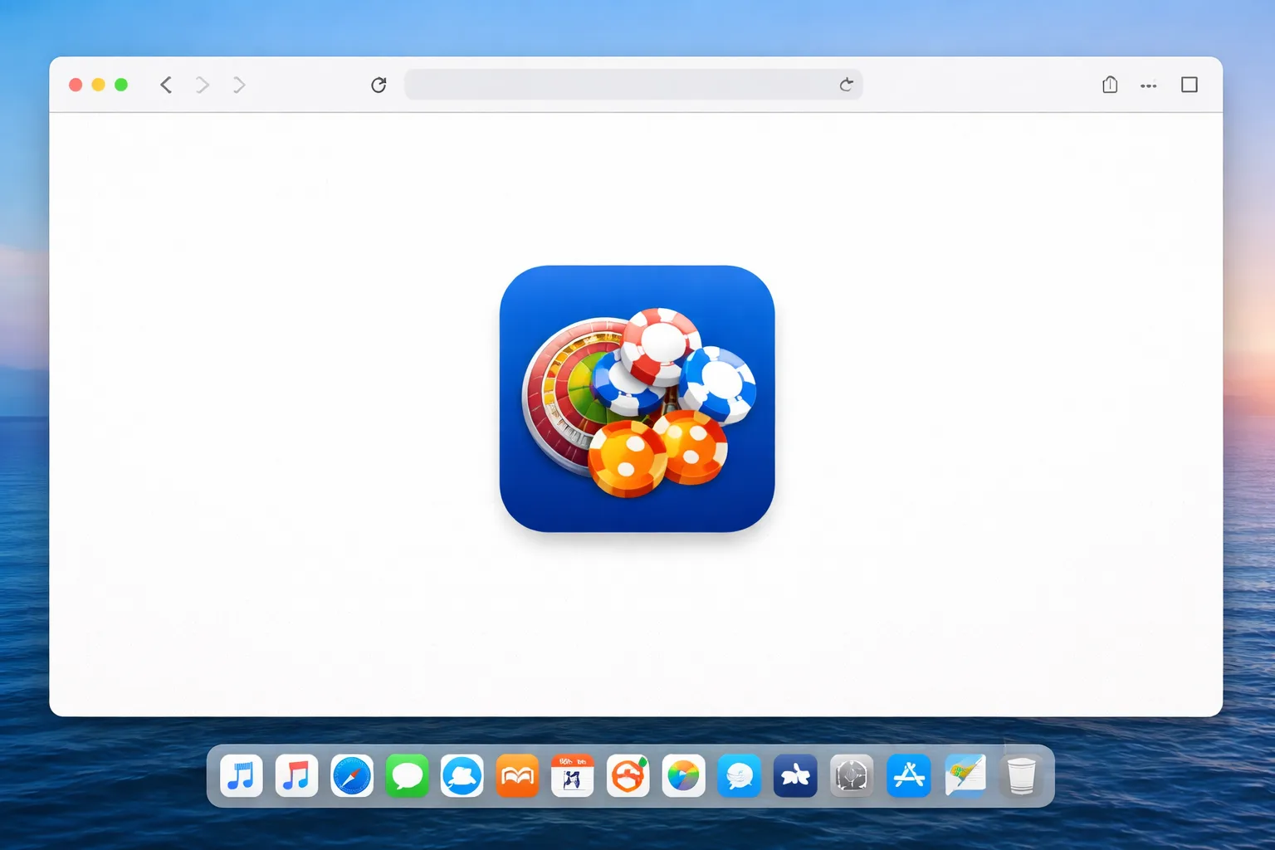
Task: Open the three-dot more options menu
Action: click(1149, 85)
